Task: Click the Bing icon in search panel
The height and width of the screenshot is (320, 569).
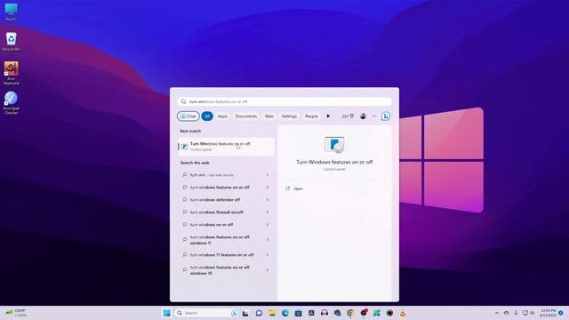Action: pyautogui.click(x=386, y=116)
